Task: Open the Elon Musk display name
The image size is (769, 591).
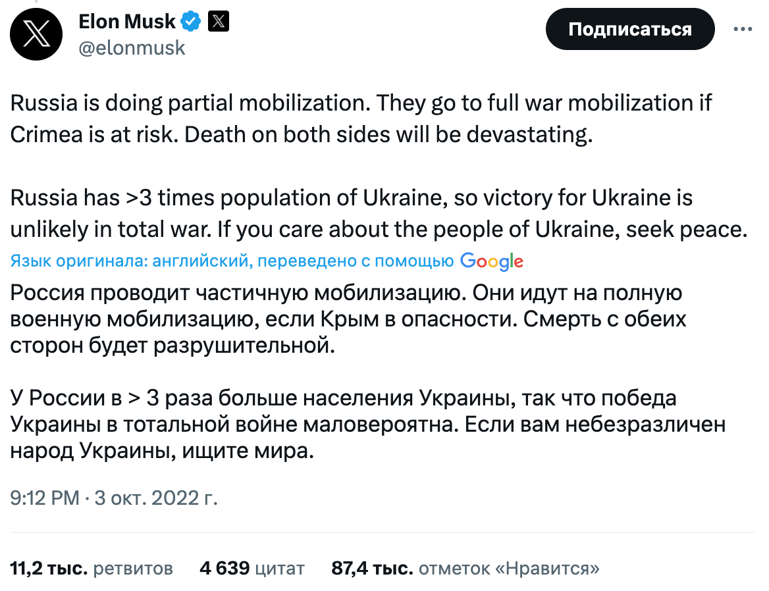Action: [x=126, y=22]
